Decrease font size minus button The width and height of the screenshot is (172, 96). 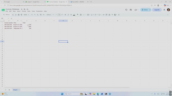[56, 15]
